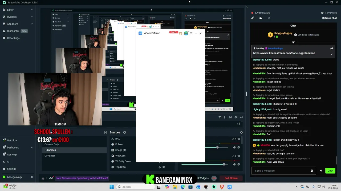This screenshot has width=341, height=191.
Task: Click Refresh Chat
Action: [330, 18]
